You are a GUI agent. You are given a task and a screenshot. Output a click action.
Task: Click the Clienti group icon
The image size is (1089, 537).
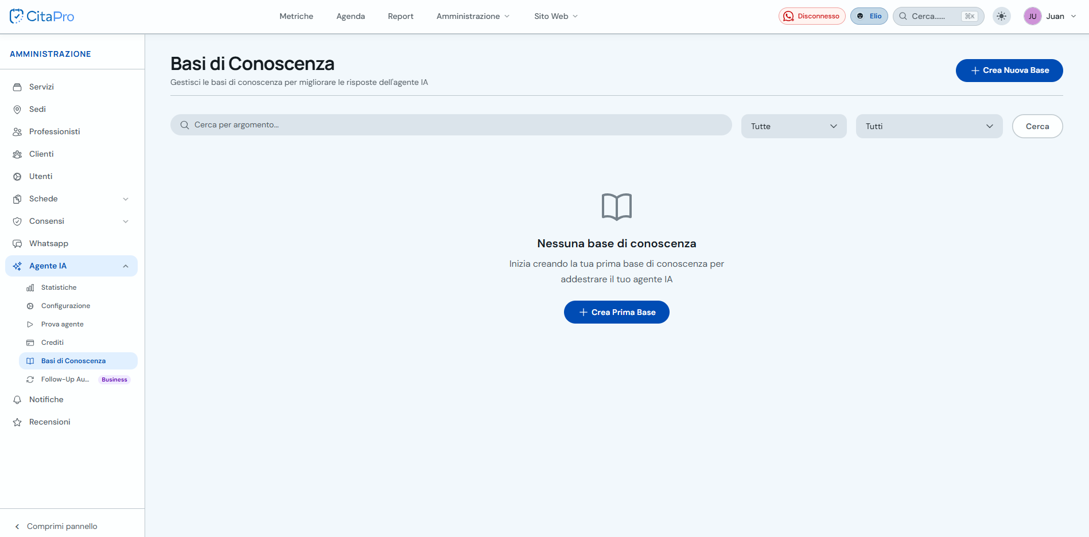click(17, 154)
